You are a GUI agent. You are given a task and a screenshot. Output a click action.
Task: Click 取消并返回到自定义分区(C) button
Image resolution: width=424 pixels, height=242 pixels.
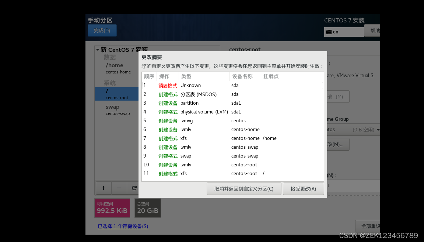tap(244, 189)
